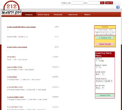
Task: Select the Fotoğraflar menu item
Action: pyautogui.click(x=58, y=15)
